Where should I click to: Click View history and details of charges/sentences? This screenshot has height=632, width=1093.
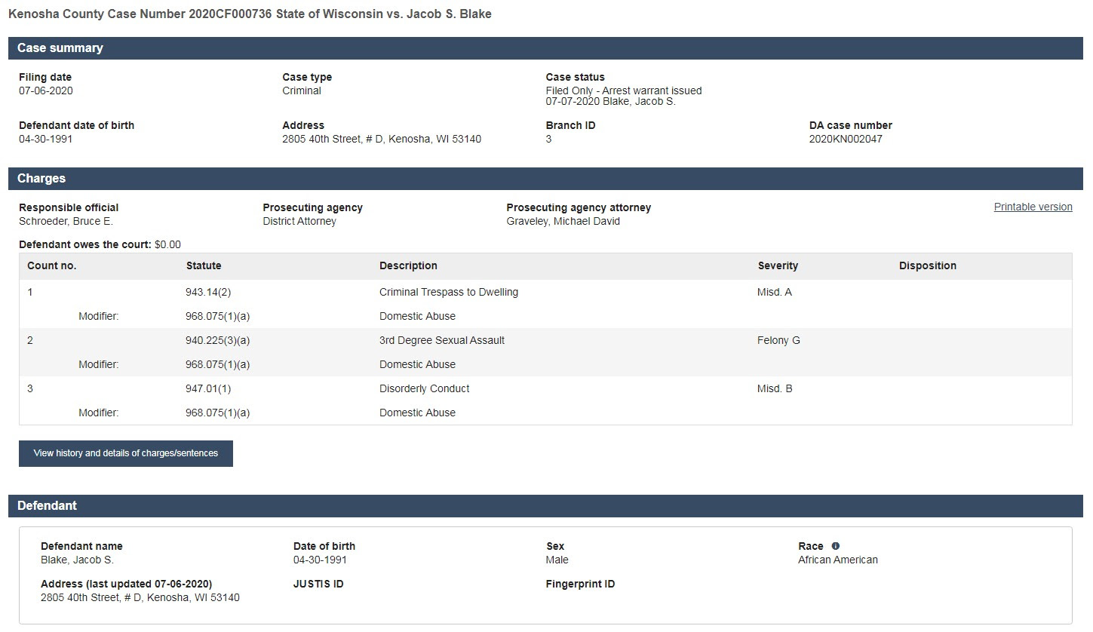126,453
